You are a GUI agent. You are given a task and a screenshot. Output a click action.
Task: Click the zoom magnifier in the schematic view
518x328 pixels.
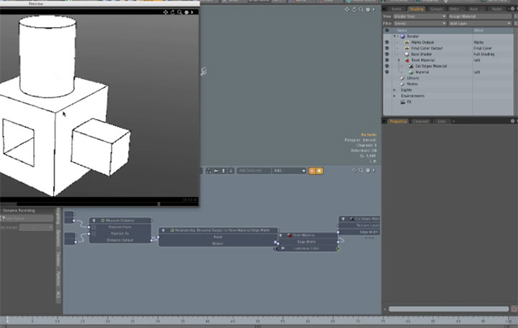(360, 170)
